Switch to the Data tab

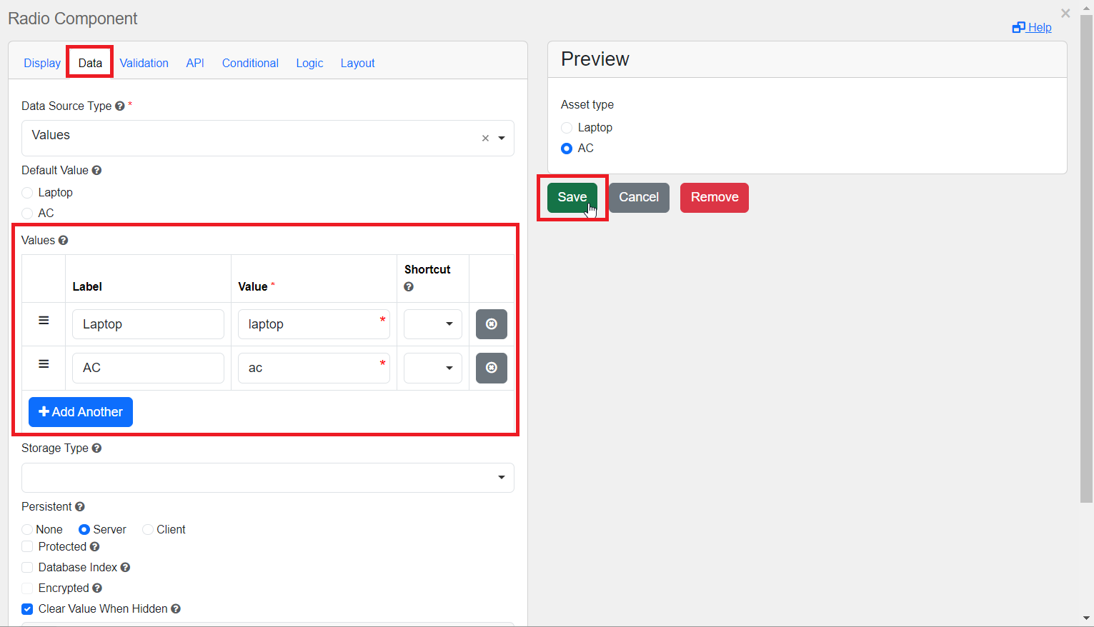[90, 63]
